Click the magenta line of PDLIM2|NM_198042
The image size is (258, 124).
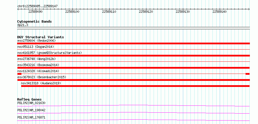pos(133,113)
